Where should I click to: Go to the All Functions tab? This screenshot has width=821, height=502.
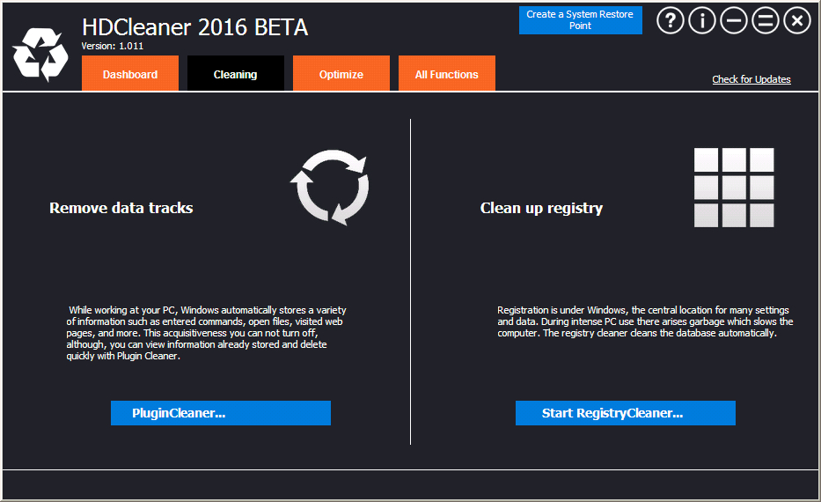point(447,73)
